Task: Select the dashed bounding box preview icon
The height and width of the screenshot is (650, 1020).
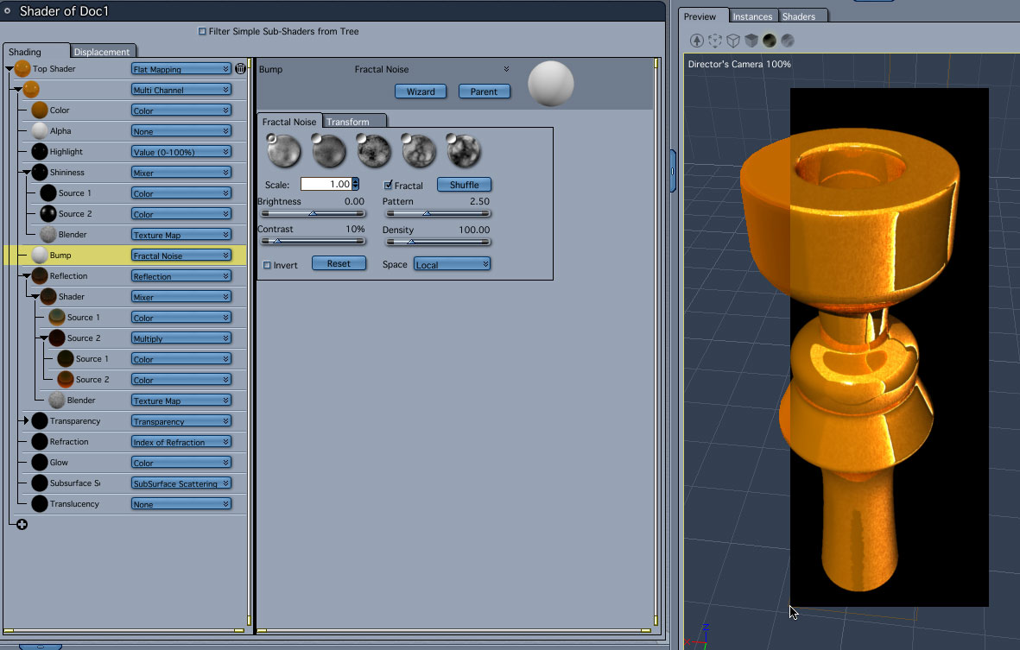Action: click(x=715, y=41)
